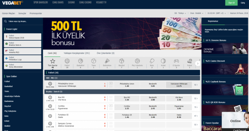Filter live matches by Basketbol icon

(81, 61)
